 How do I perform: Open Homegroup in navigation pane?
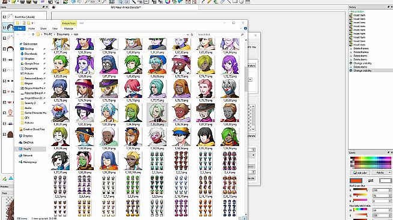point(28,162)
